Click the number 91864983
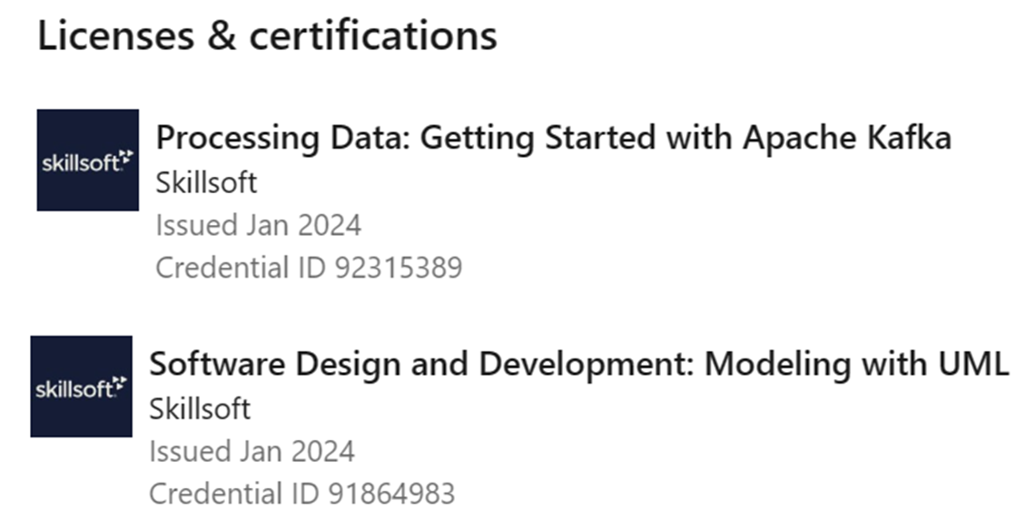Viewport: 1026px width, 518px height. pyautogui.click(x=390, y=494)
